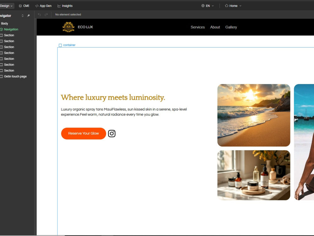Screen dimensions: 314x236
Task: Click the globe language icon
Action: 203,6
